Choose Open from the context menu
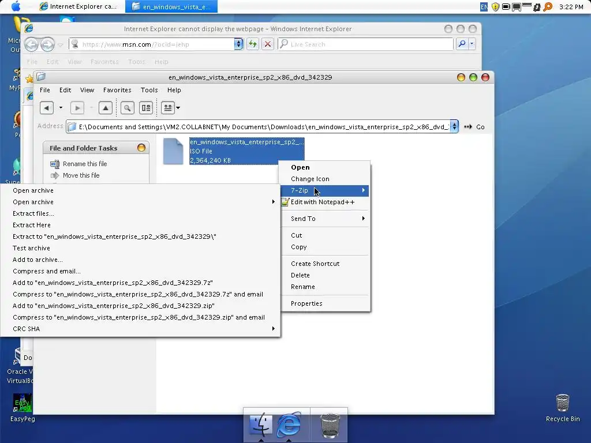 (x=325, y=168)
